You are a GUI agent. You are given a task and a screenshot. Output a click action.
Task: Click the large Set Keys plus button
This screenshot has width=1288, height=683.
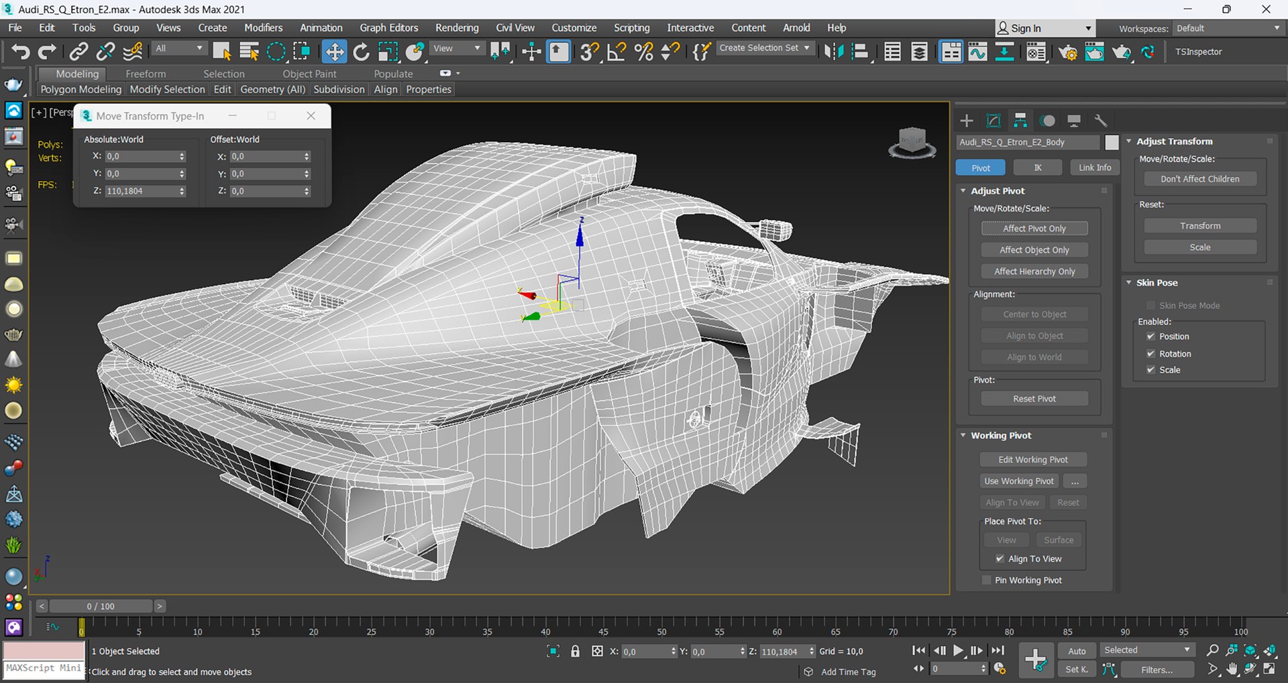[1035, 660]
